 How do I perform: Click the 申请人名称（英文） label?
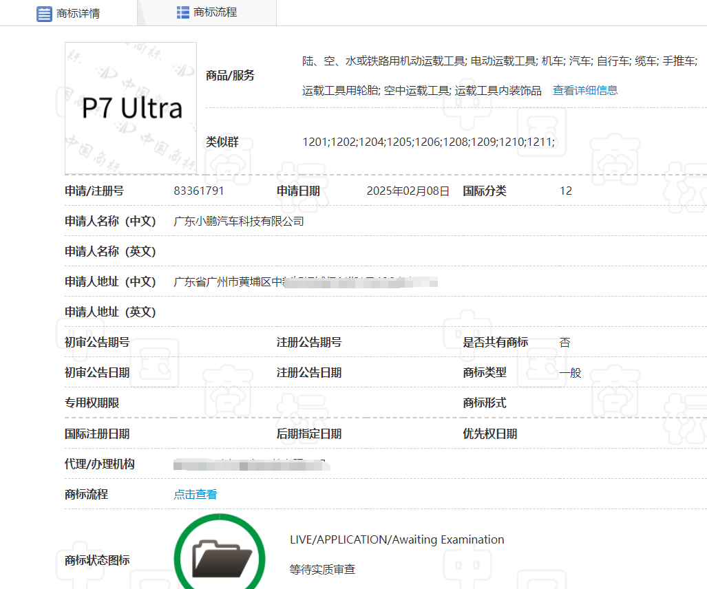click(110, 251)
